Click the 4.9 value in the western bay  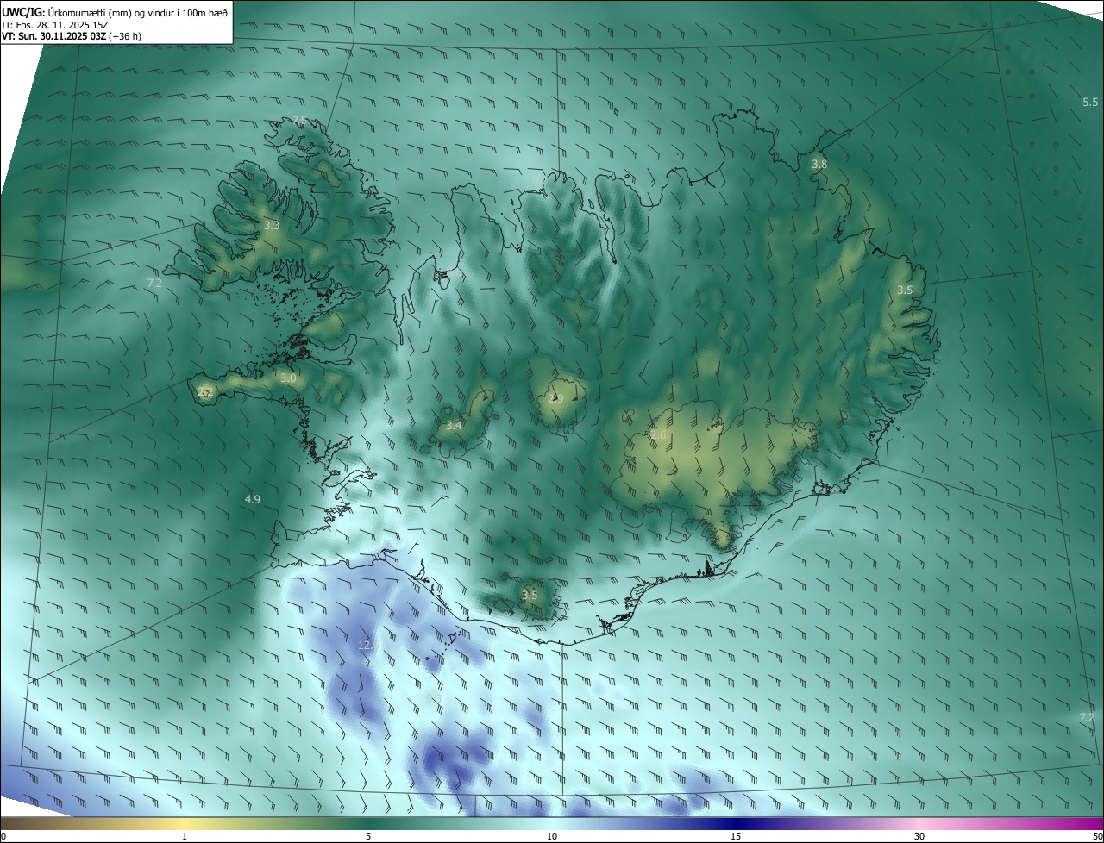pyautogui.click(x=253, y=499)
